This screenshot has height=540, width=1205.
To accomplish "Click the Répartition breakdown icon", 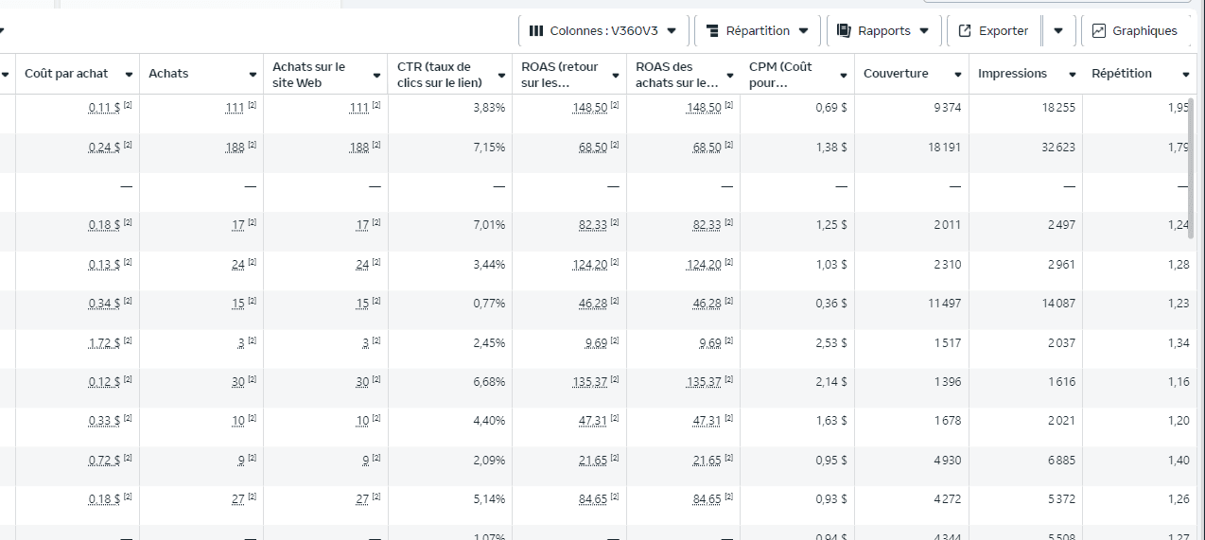I will pos(713,30).
